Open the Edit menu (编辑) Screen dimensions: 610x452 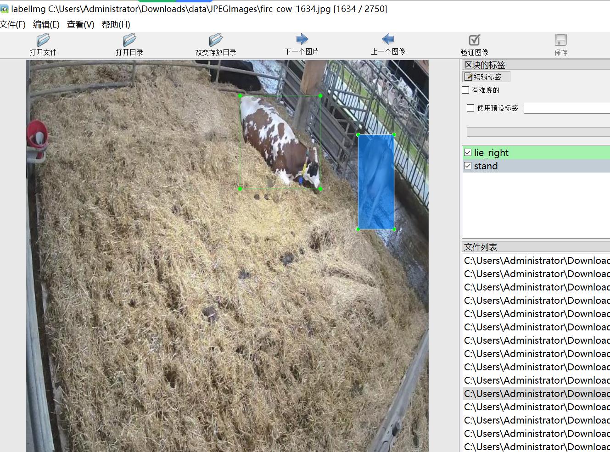(46, 24)
